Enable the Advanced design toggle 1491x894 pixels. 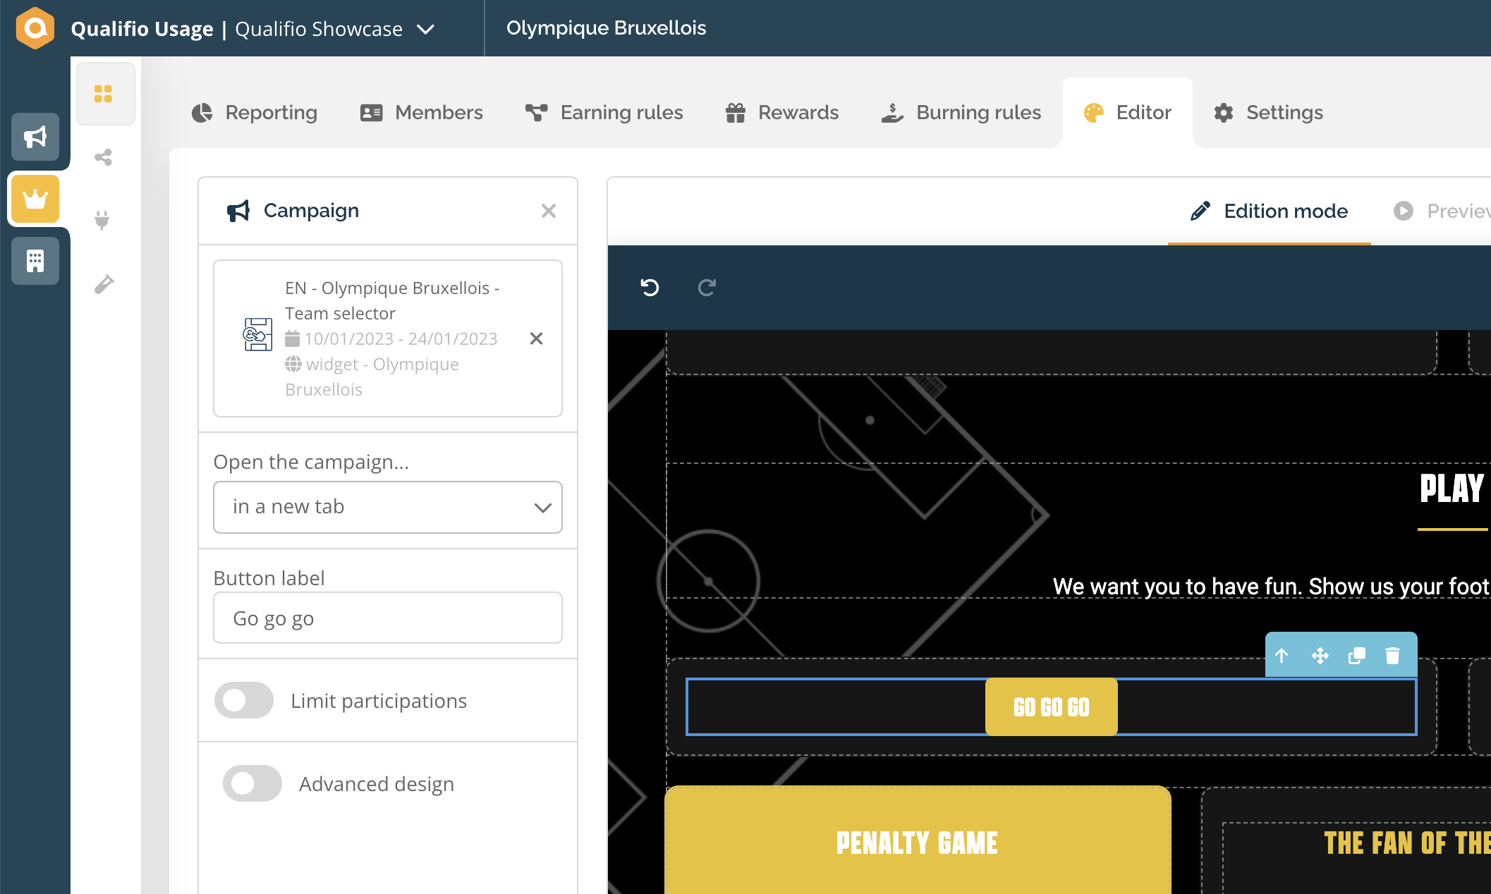pos(252,783)
